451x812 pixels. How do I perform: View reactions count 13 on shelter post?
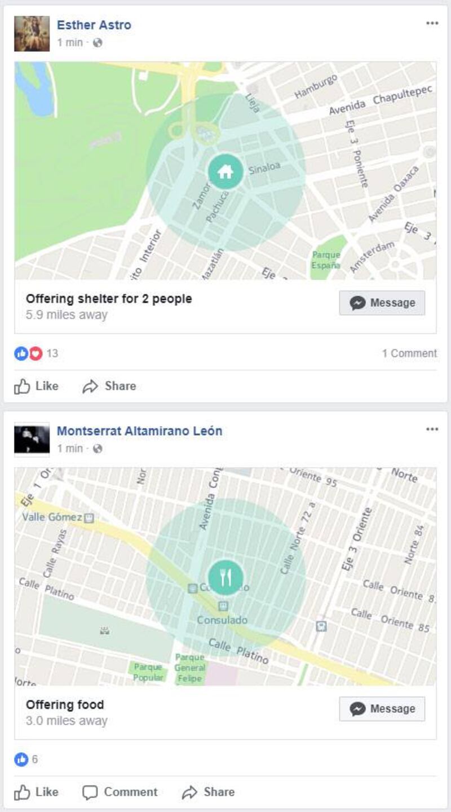pyautogui.click(x=36, y=354)
